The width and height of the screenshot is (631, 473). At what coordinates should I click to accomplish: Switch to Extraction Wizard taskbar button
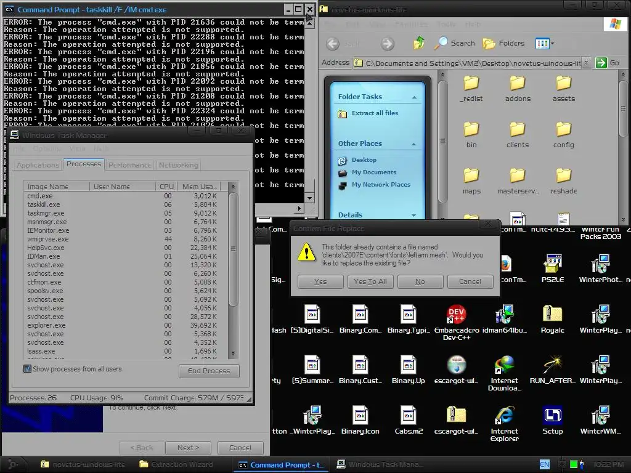point(176,464)
